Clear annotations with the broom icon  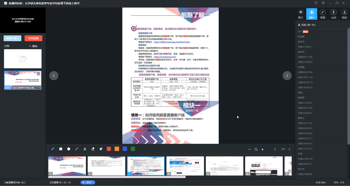101,149
